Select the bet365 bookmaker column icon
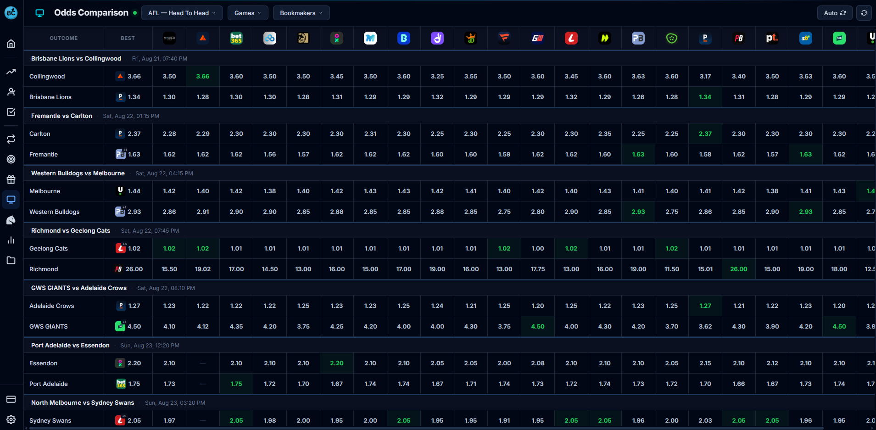876x430 pixels. (236, 38)
